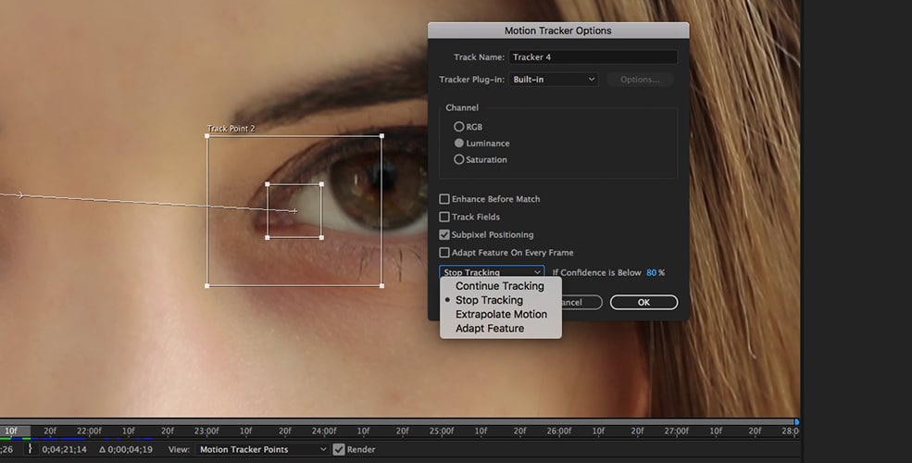The image size is (912, 463).
Task: Select the RGB channel radio button
Action: point(459,127)
